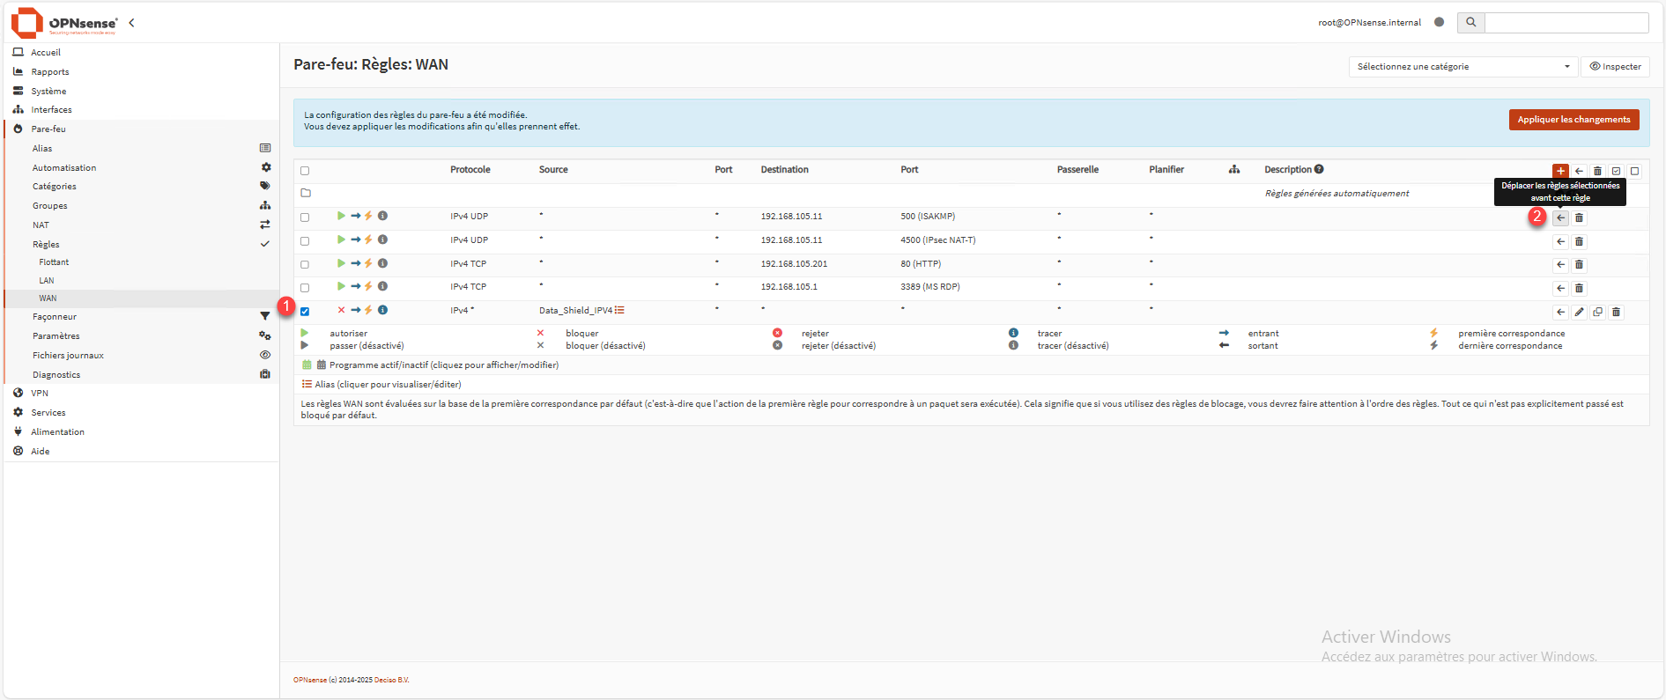Click the red block X icon on Data_Shield_IPV4 rule

point(341,310)
